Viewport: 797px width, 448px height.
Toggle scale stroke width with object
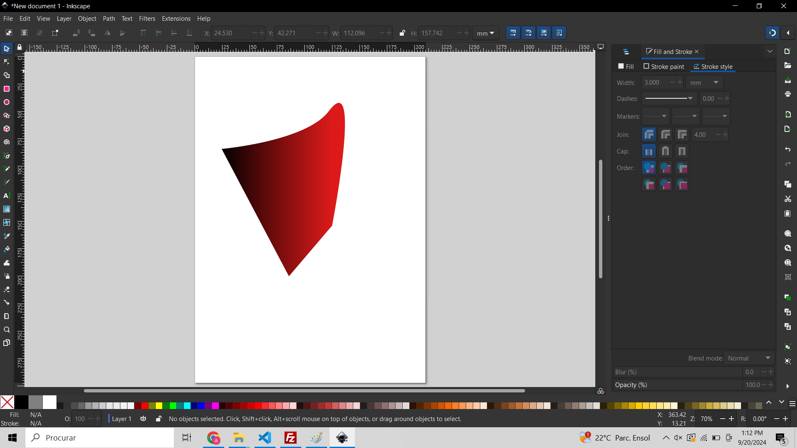pyautogui.click(x=513, y=33)
